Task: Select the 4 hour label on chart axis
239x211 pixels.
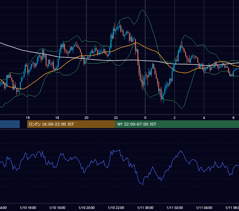Action: pos(204,118)
